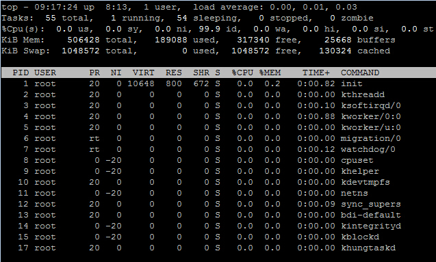This screenshot has width=436, height=262.
Task: Select the %MEM column header
Action: [x=270, y=73]
